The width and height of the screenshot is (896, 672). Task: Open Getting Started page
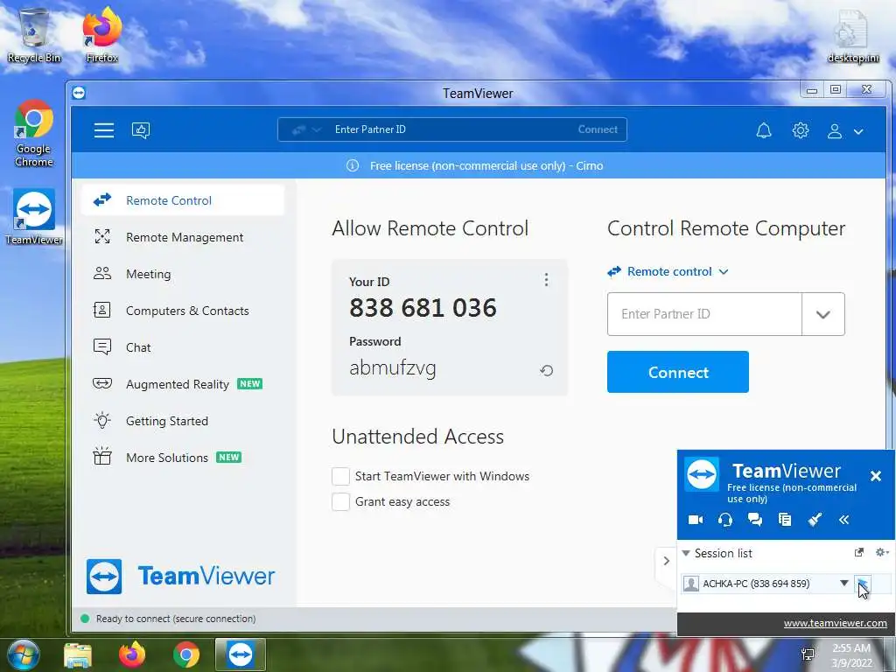pos(183,421)
